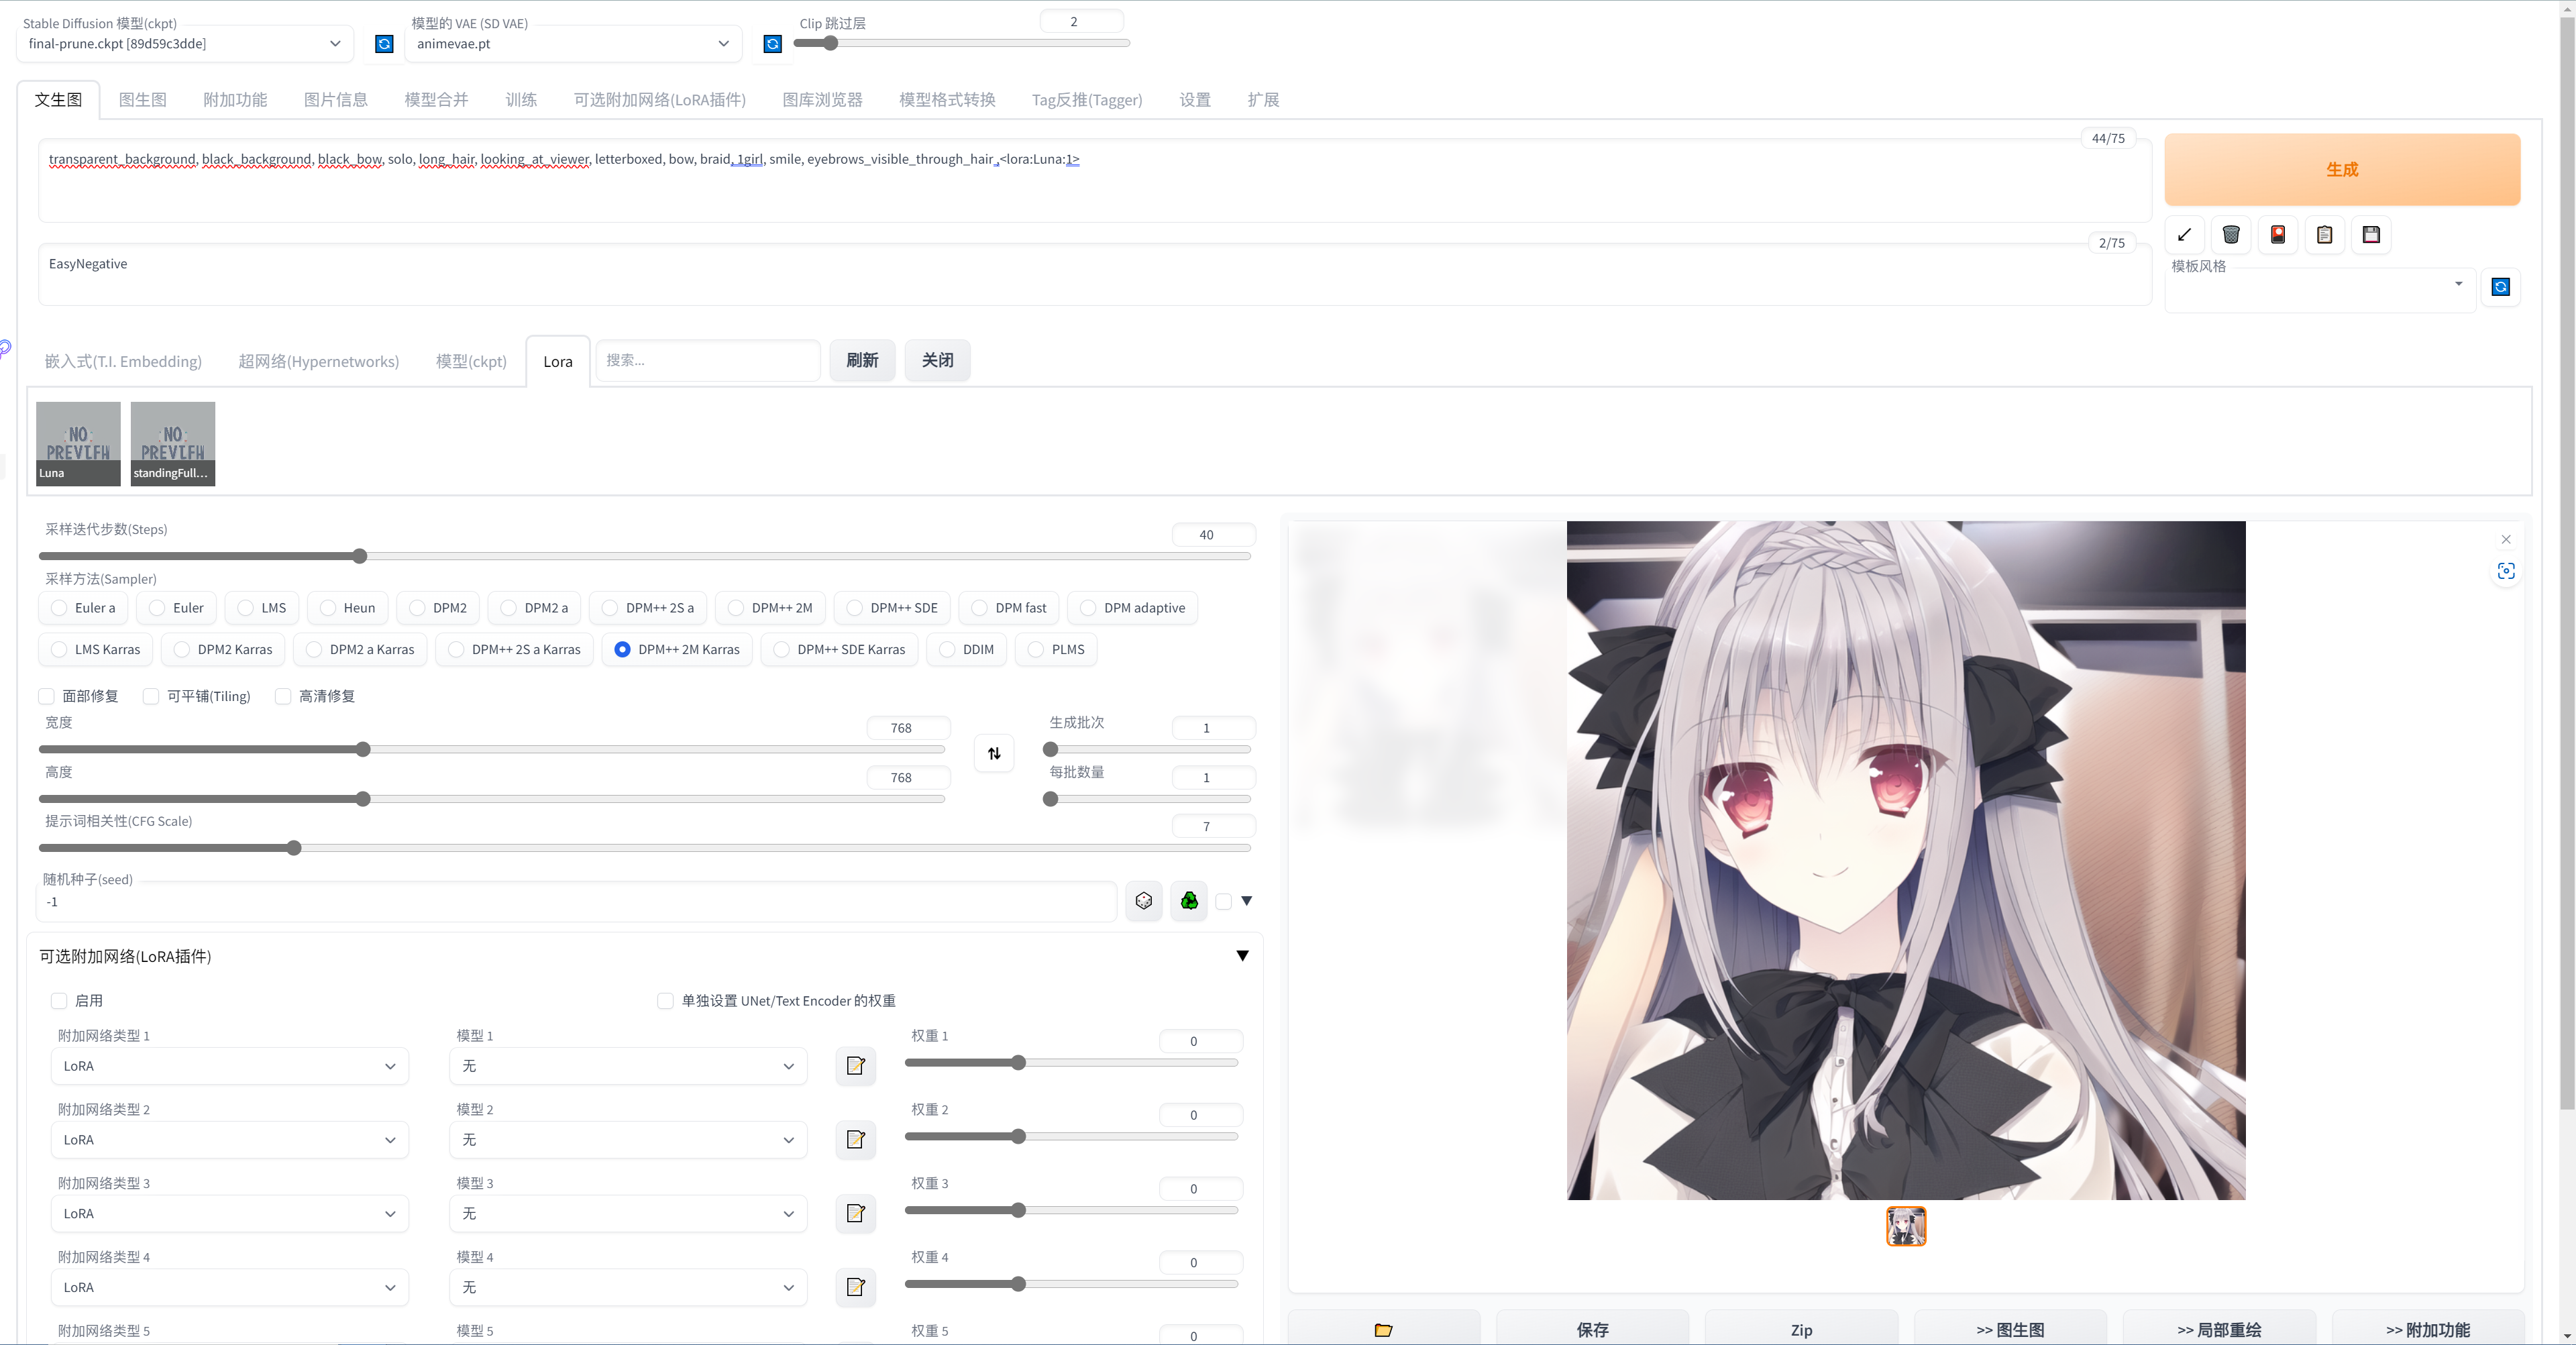Open the Tag反推(Tagger) tab

1087,100
